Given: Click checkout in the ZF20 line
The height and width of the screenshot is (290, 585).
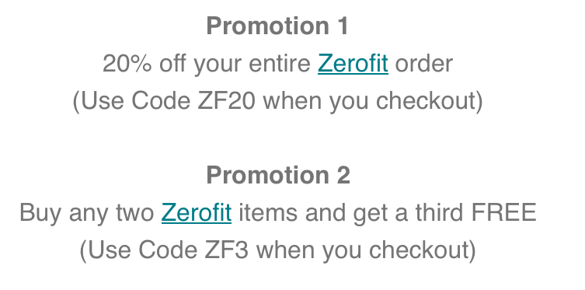Looking at the screenshot, I should pos(429,101).
